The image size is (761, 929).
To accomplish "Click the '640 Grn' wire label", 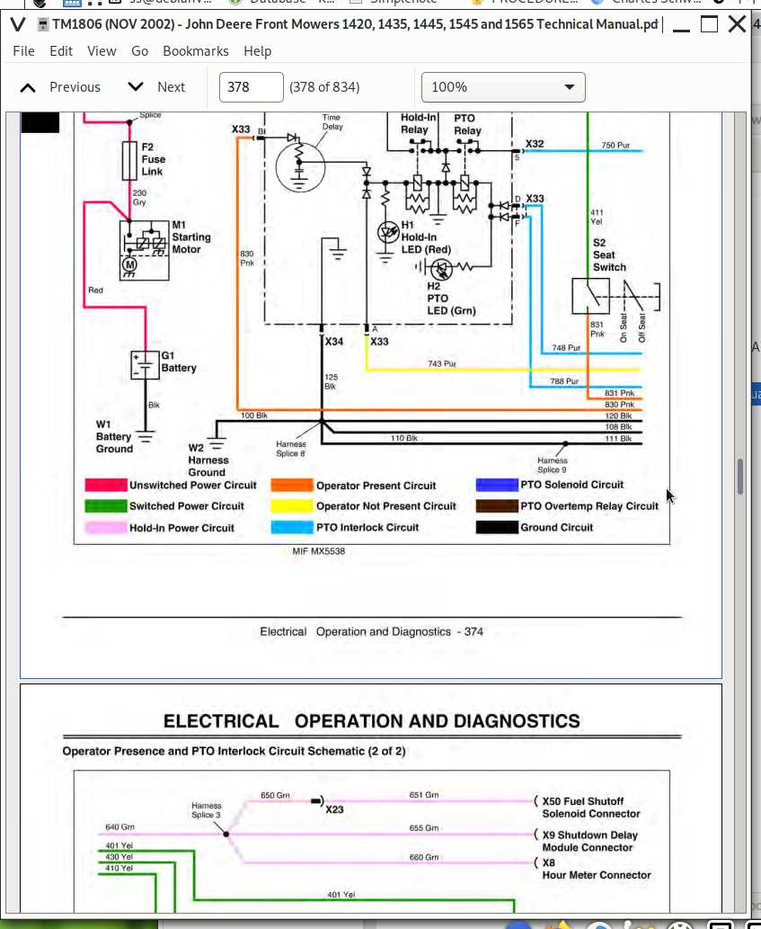I will point(119,827).
